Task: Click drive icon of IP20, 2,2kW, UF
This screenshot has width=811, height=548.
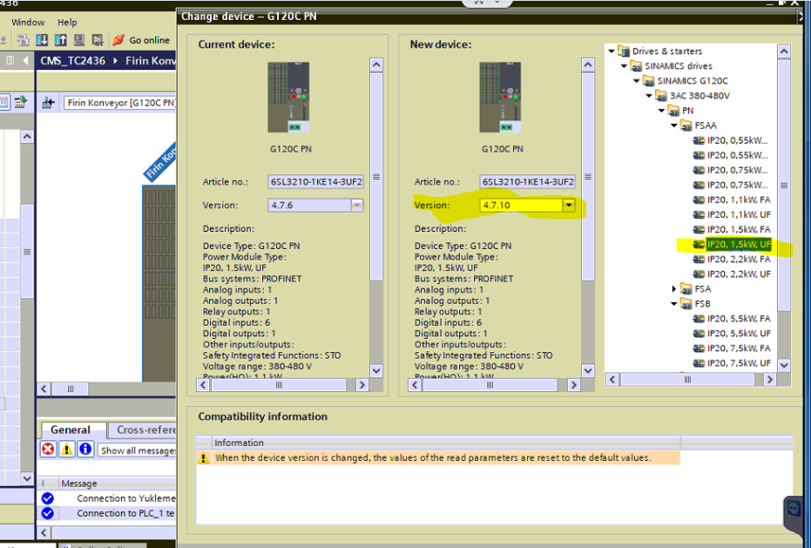Action: [x=699, y=274]
